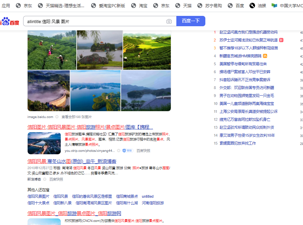303x225 pixels.
Task: Open hot news 操场埋尸案被害人
Action: (x=245, y=72)
